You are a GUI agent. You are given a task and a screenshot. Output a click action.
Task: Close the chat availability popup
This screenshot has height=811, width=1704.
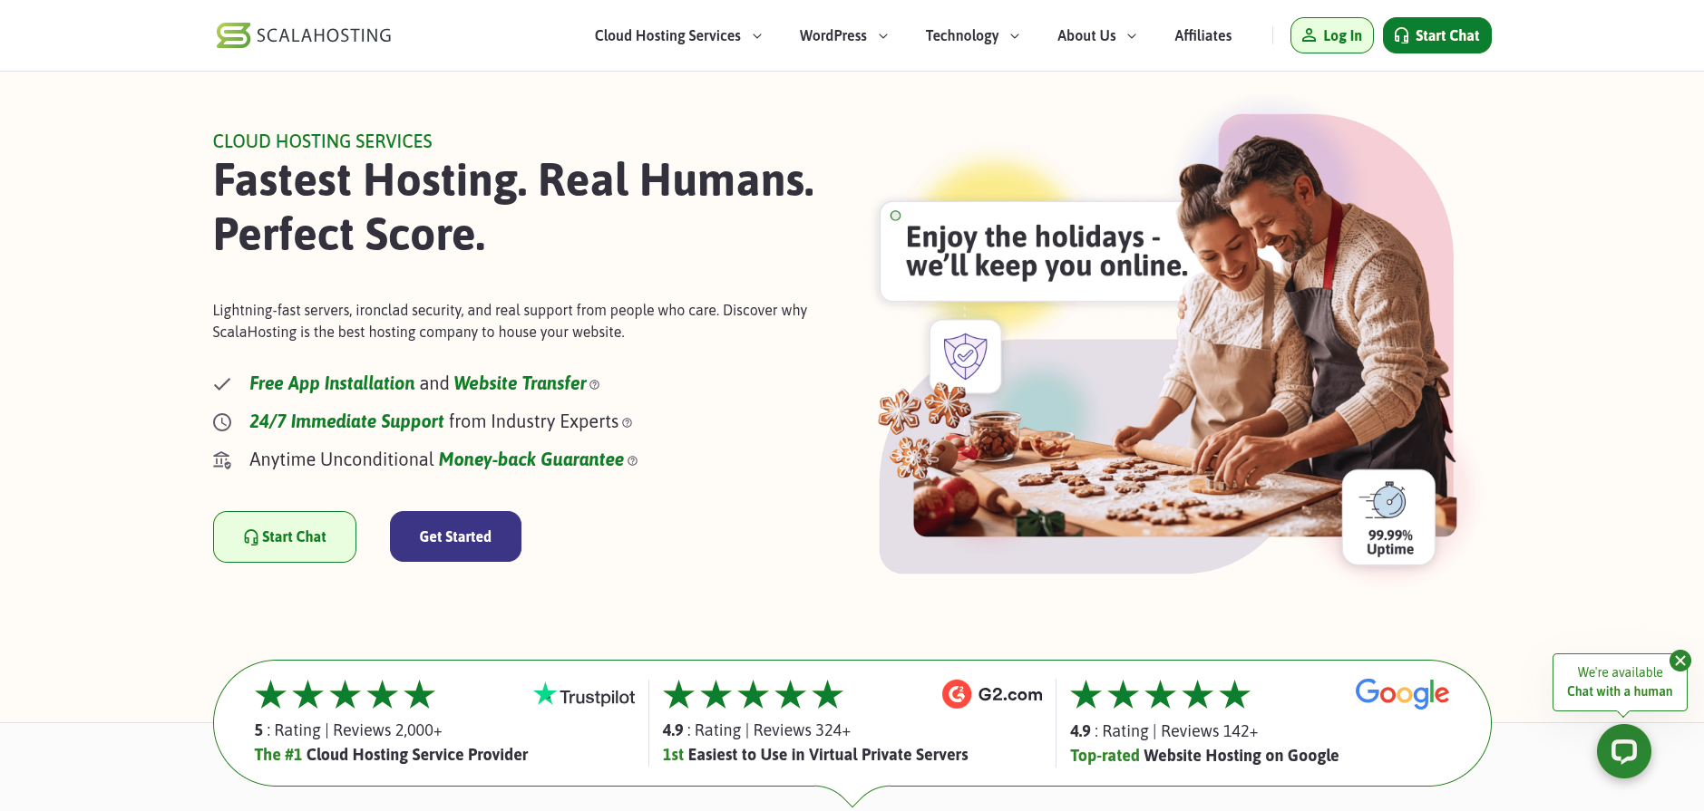coord(1680,661)
